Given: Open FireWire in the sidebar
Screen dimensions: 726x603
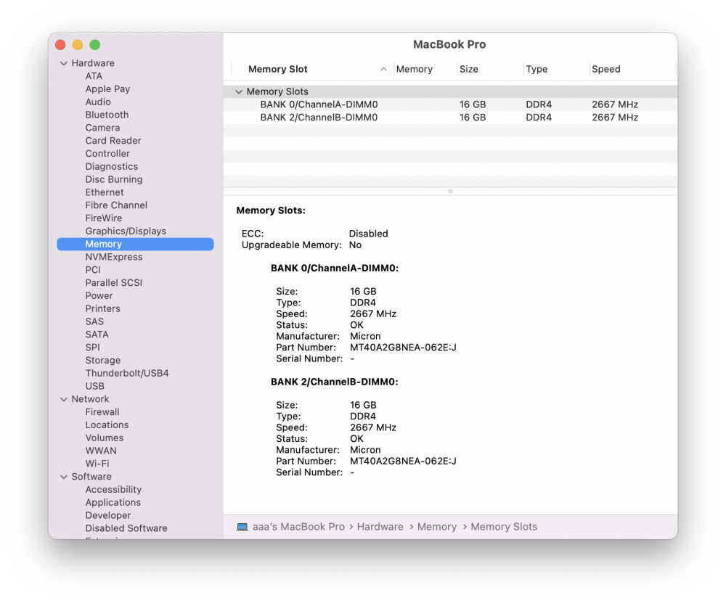Looking at the screenshot, I should point(104,218).
